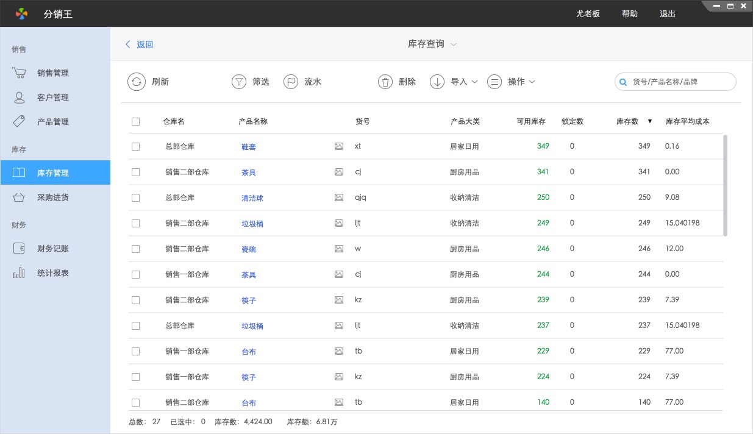
Task: Select the checkbox for the 瓷碗 row
Action: [x=135, y=249]
